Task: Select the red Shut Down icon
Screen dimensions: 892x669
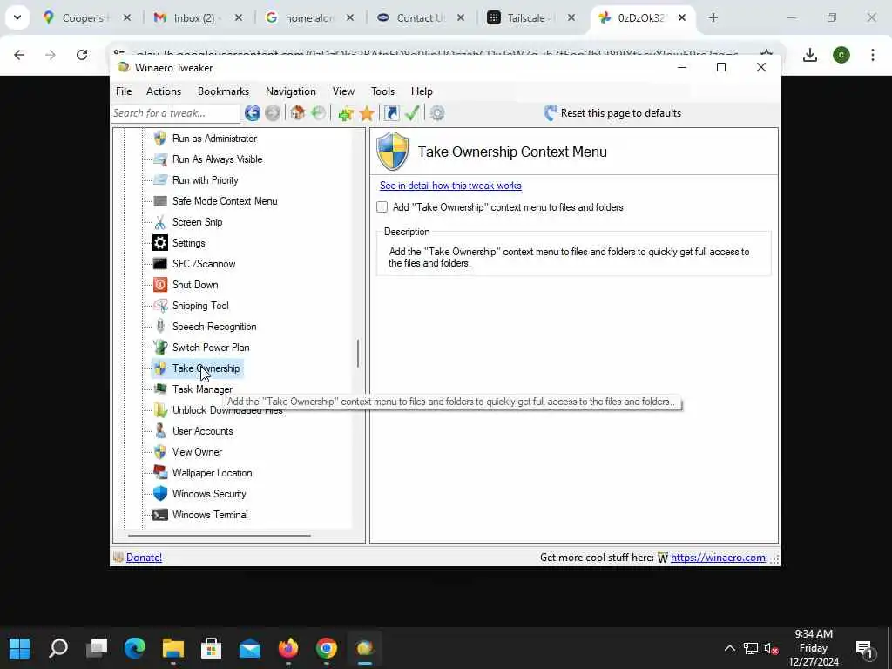Action: pos(160,285)
